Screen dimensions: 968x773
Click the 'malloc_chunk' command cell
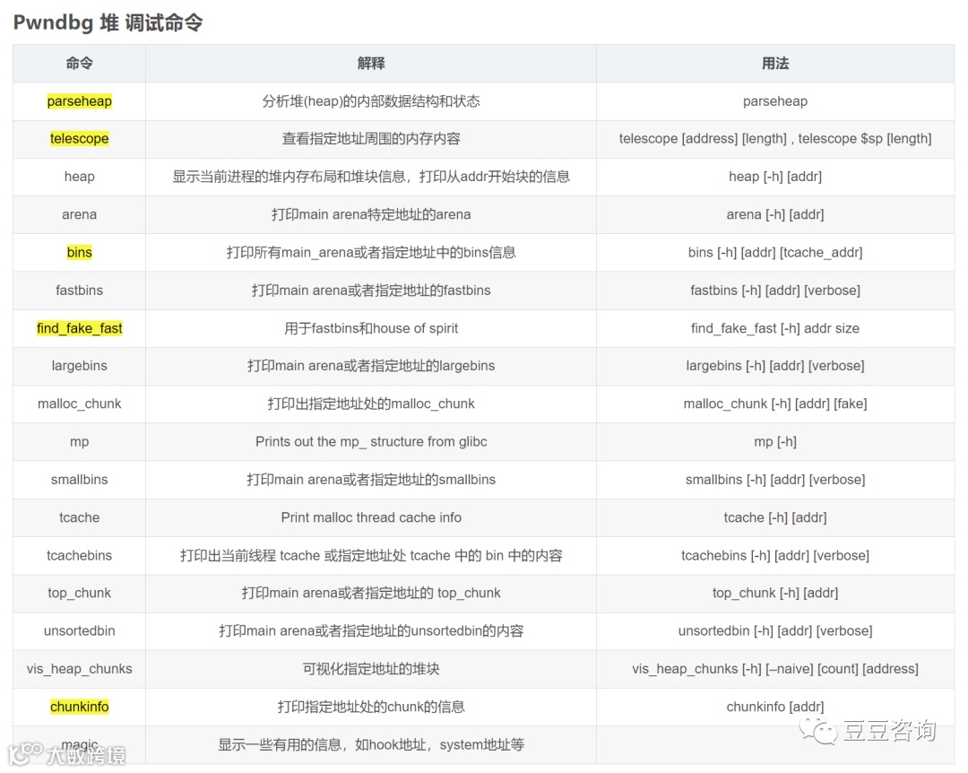79,404
